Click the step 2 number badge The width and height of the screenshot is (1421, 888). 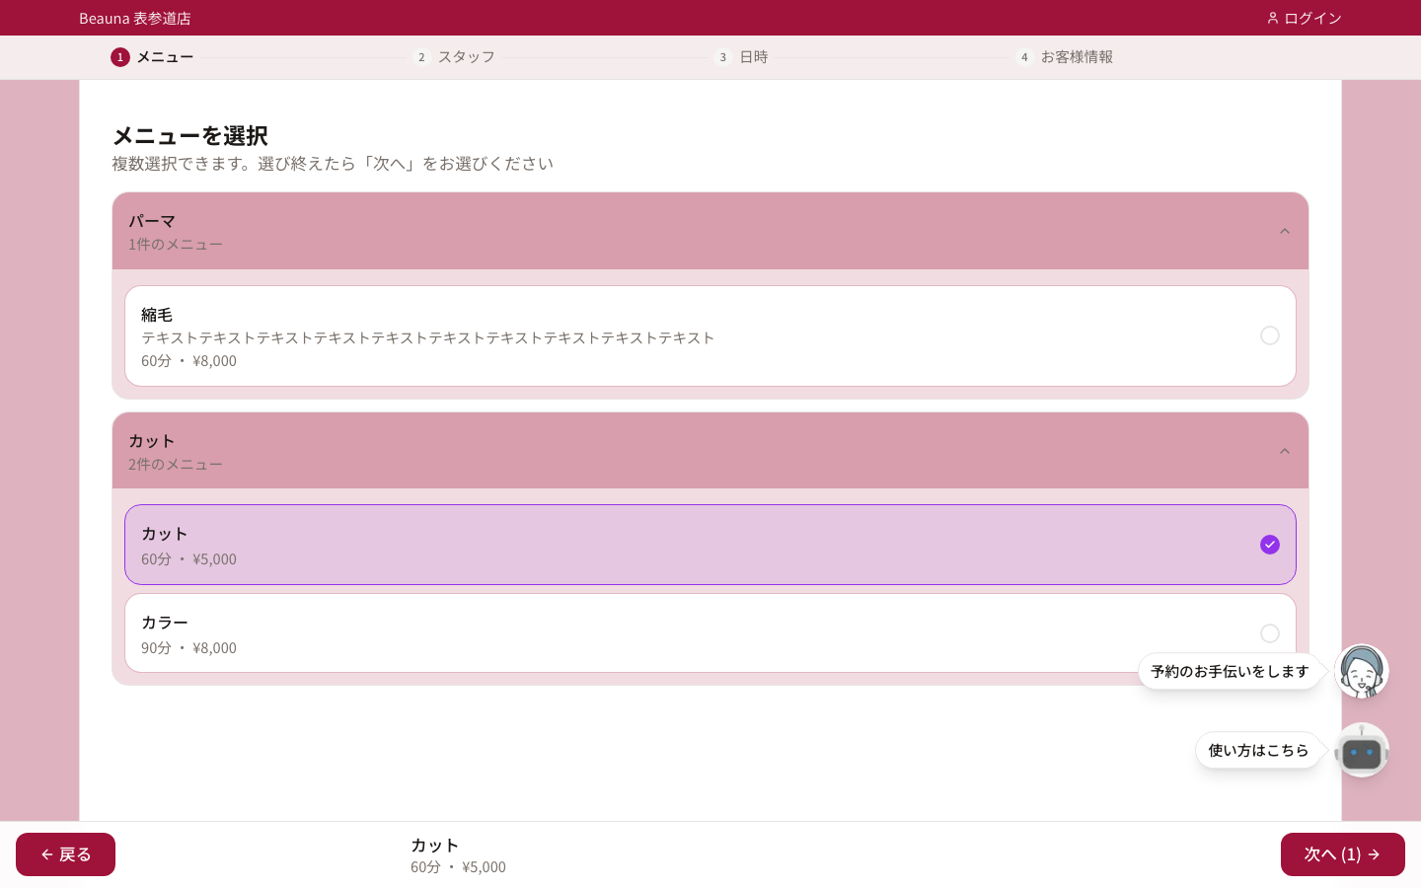[x=421, y=57]
